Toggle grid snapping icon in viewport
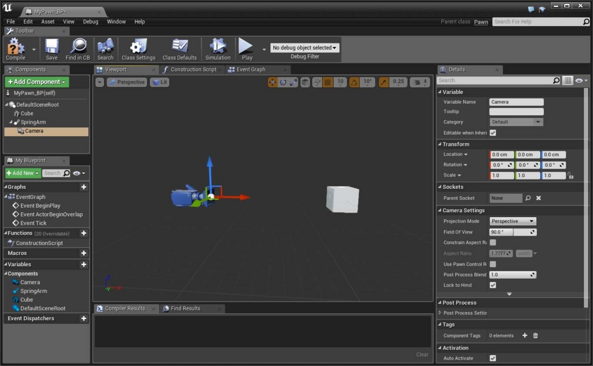This screenshot has height=366, width=593. (328, 82)
